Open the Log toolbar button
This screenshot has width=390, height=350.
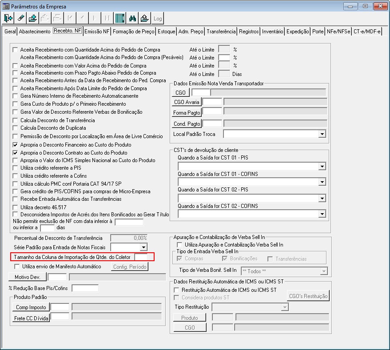point(157,18)
